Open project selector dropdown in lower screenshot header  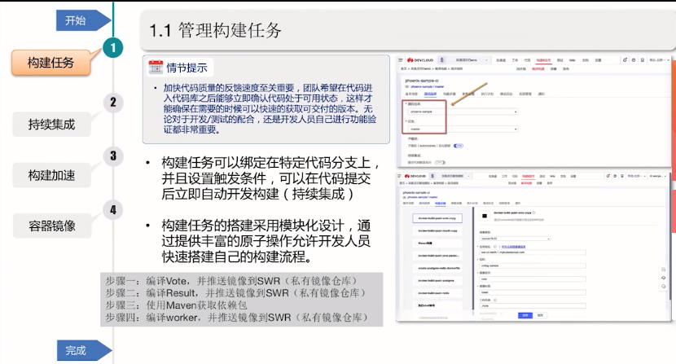click(x=455, y=176)
